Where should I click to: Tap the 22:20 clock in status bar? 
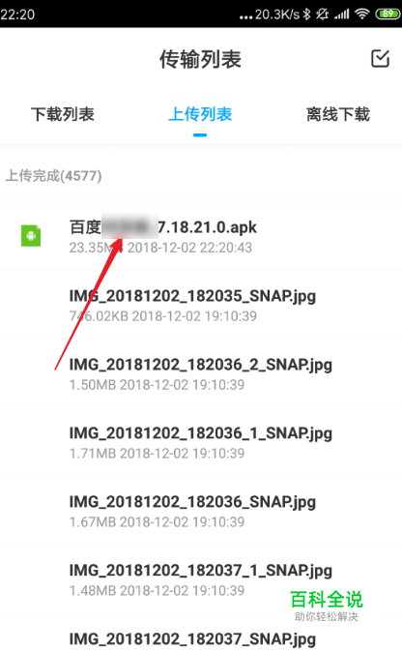[x=17, y=15]
